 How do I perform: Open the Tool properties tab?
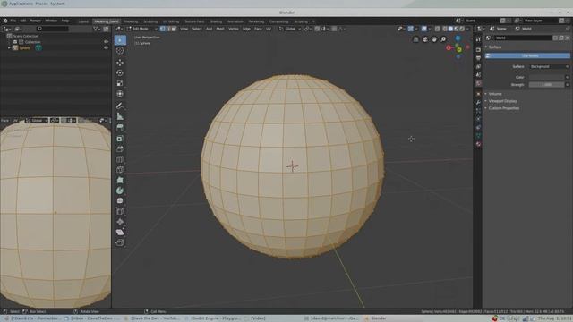tap(478, 39)
